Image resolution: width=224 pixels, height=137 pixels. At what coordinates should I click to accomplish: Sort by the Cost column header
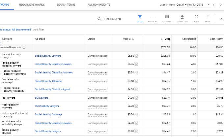coord(167,39)
